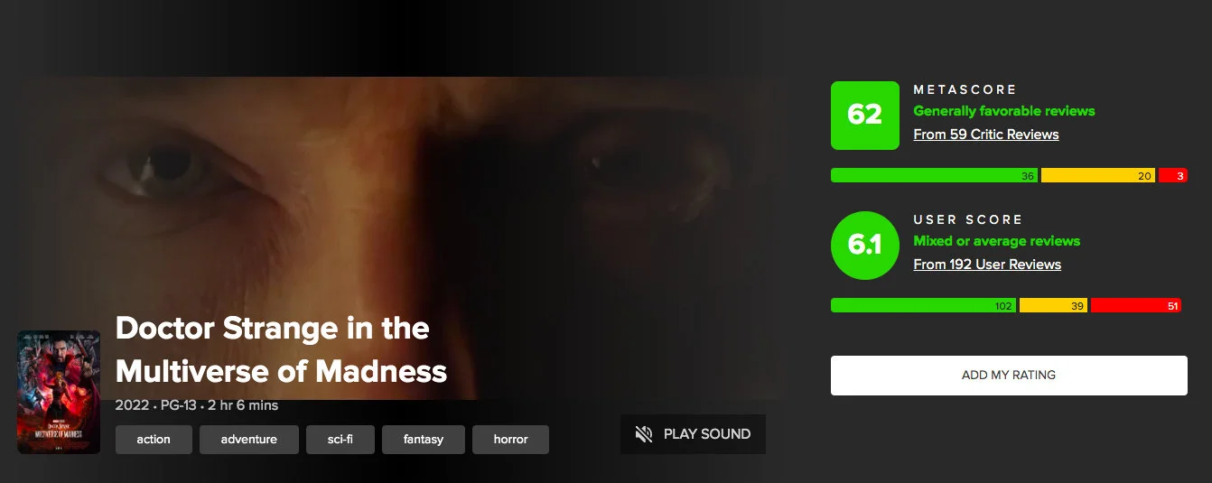This screenshot has width=1212, height=483.
Task: Select the fantasy genre tag
Action: [x=424, y=440]
